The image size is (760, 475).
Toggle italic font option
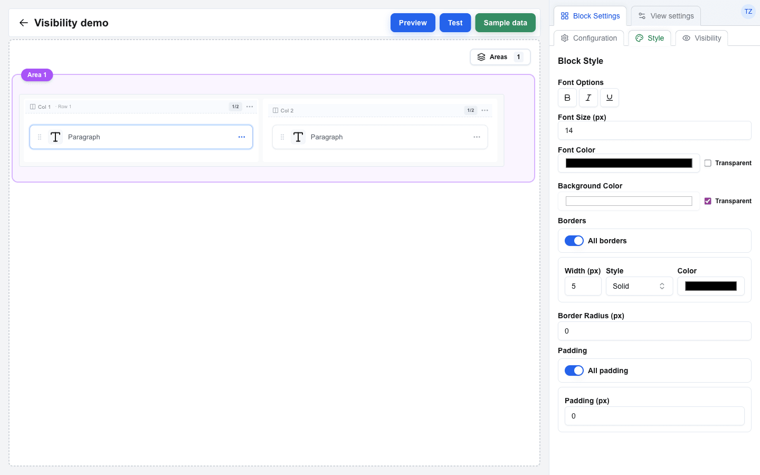(x=588, y=98)
